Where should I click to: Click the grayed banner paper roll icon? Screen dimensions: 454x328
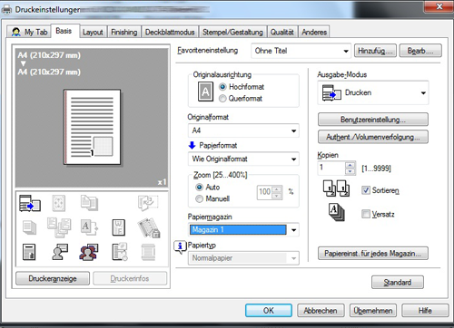pos(148,252)
